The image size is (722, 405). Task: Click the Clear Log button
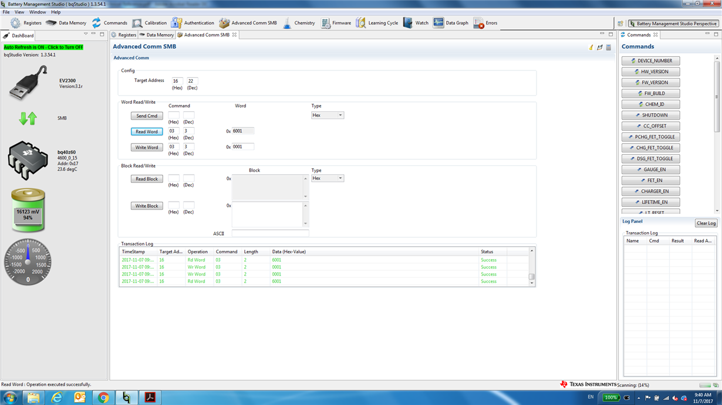706,223
